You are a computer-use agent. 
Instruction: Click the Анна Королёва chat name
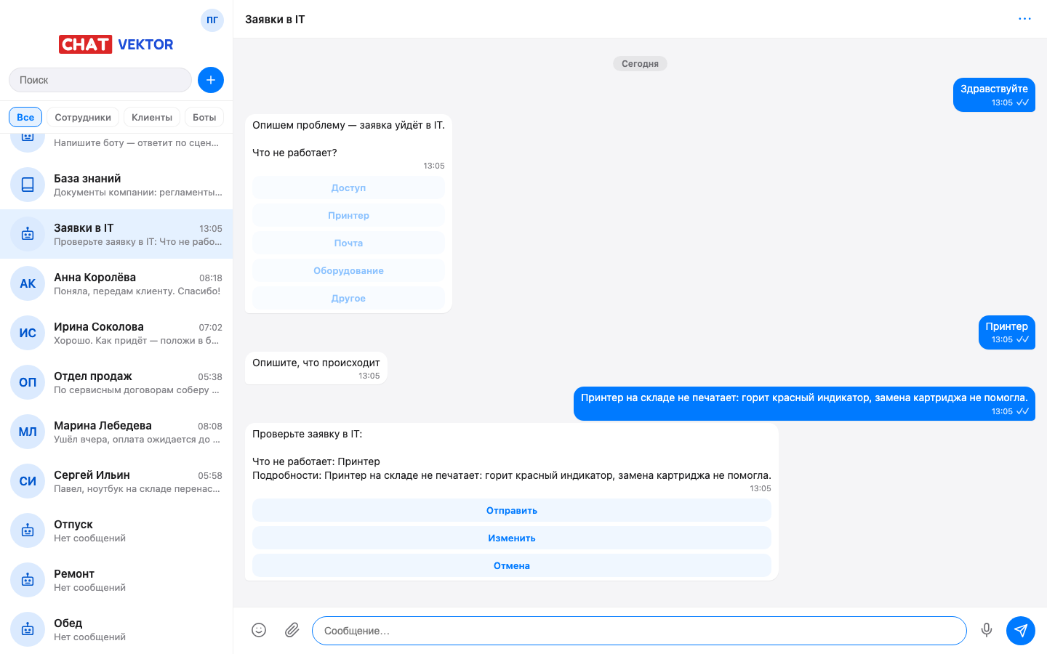pos(95,277)
